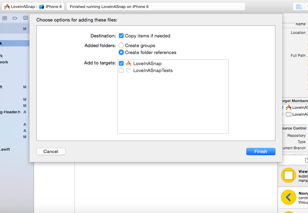Click Navigation Controller object library icon
The image size is (308, 213).
pyautogui.click(x=289, y=197)
